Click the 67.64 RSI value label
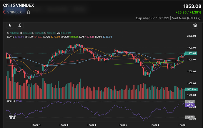203x128 pixels. (x=190, y=105)
